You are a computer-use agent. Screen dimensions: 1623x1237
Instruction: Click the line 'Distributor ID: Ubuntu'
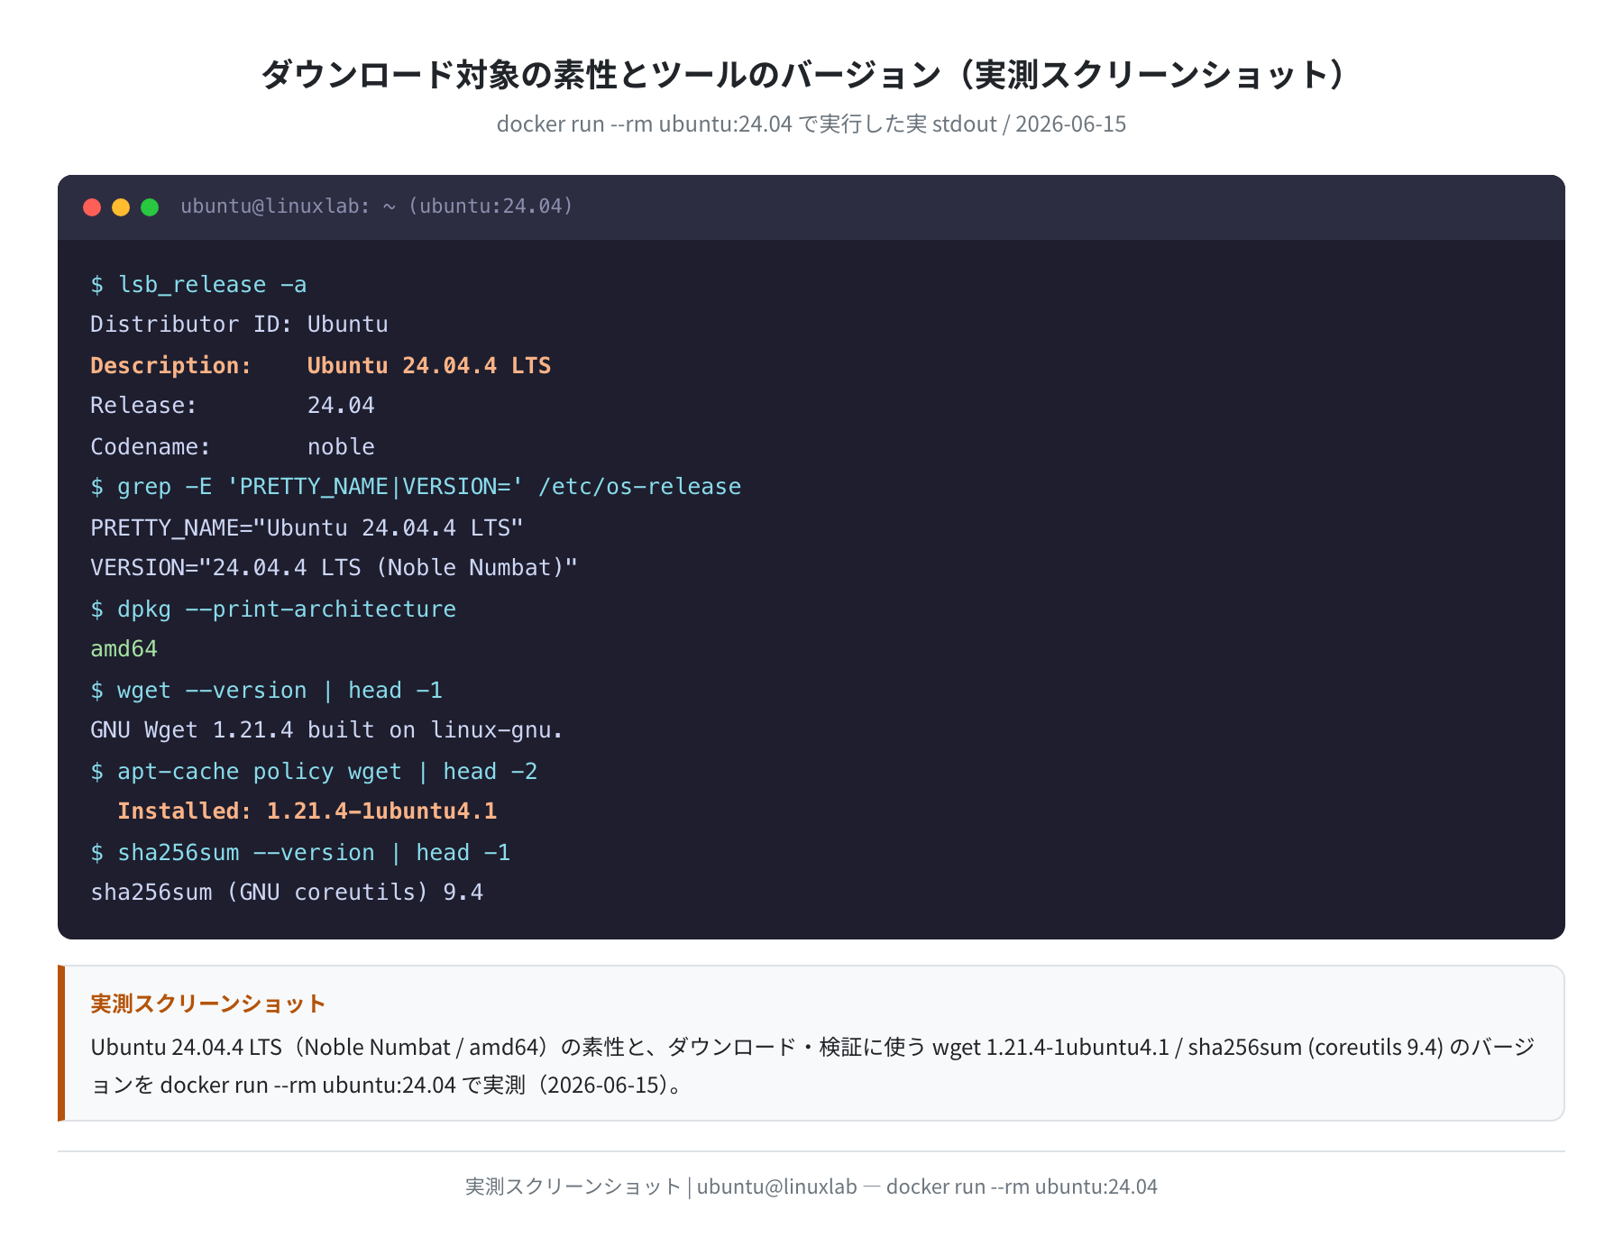239,325
